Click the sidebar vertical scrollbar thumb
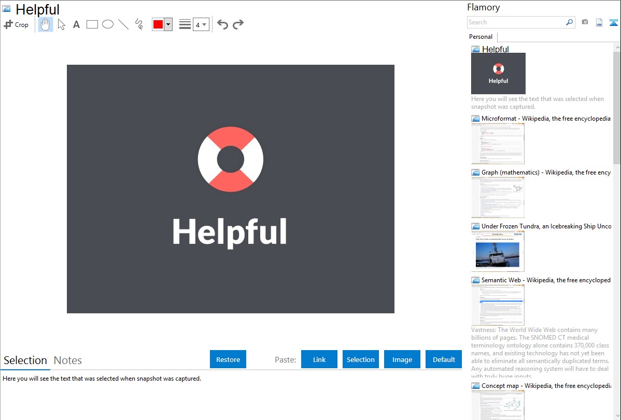This screenshot has height=420, width=621. [617, 108]
